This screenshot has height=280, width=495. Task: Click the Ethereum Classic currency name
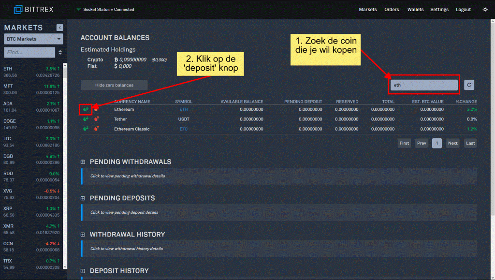[x=132, y=129]
